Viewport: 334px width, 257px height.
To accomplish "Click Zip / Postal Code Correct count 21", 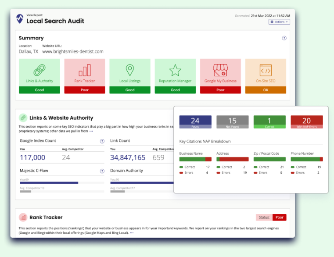I will point(282,167).
